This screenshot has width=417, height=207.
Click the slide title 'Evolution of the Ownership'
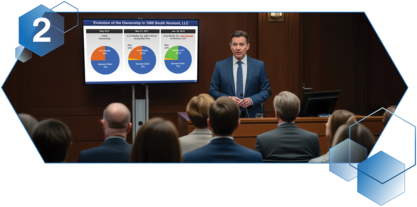click(x=141, y=23)
